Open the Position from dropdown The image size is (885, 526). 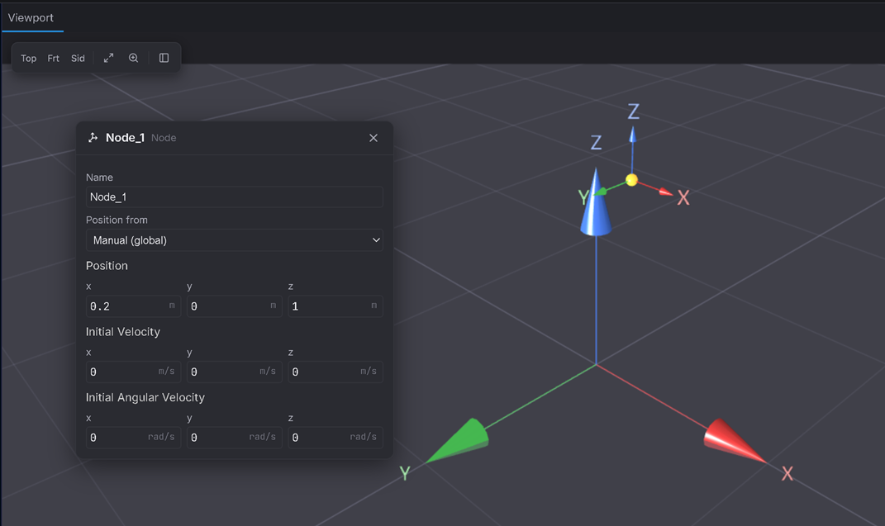pos(234,240)
